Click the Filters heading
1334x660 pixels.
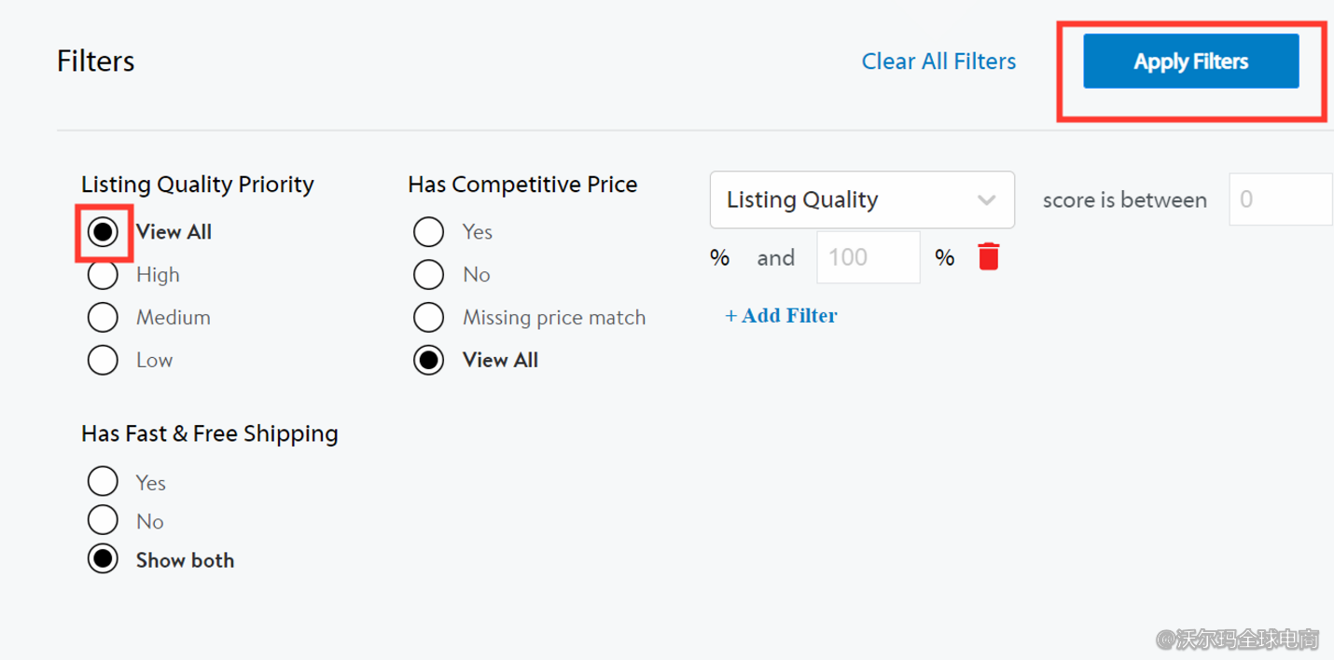point(95,61)
